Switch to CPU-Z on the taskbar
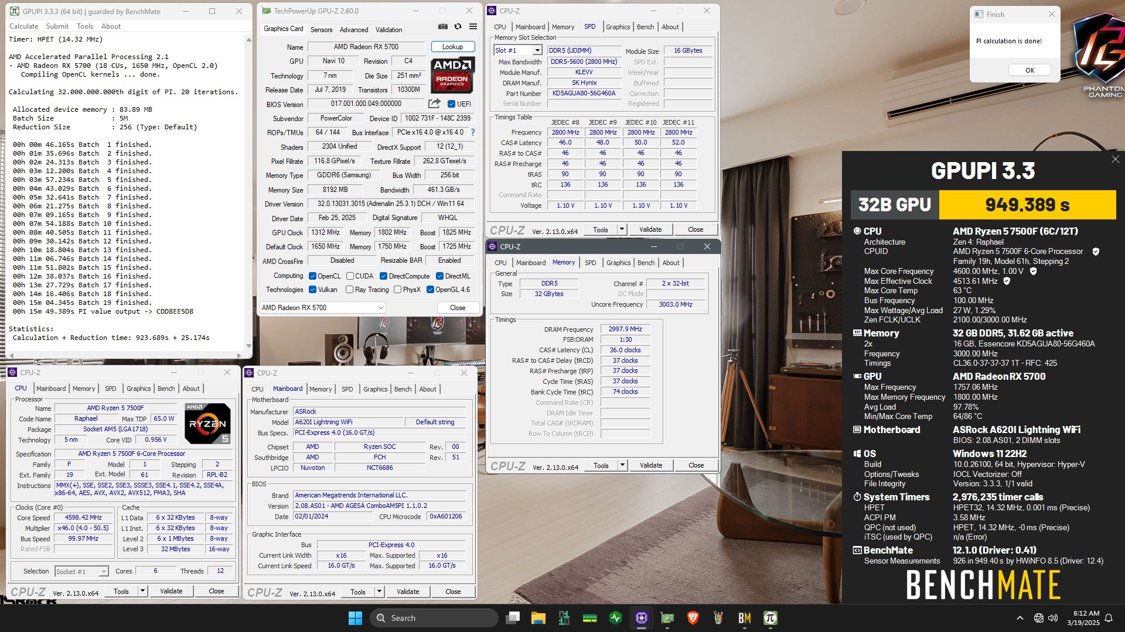This screenshot has width=1125, height=632. (x=641, y=618)
